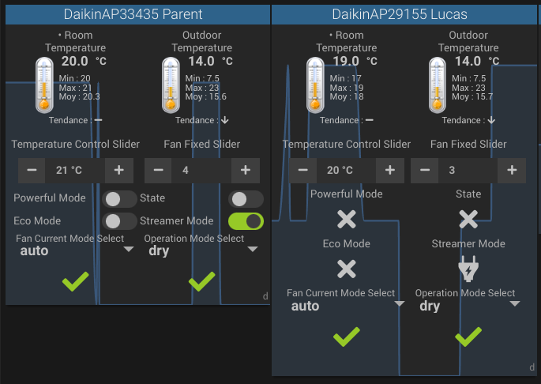Toggle Parent Eco Mode switch
This screenshot has width=541, height=384.
coord(119,221)
